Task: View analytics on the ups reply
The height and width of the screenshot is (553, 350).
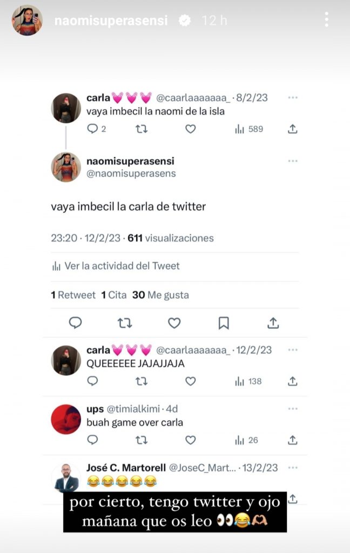Action: 247,440
